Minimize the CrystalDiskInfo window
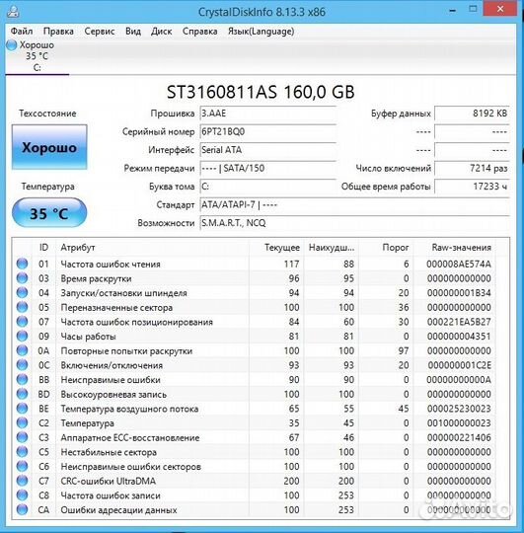The width and height of the screenshot is (524, 533). pos(452,10)
